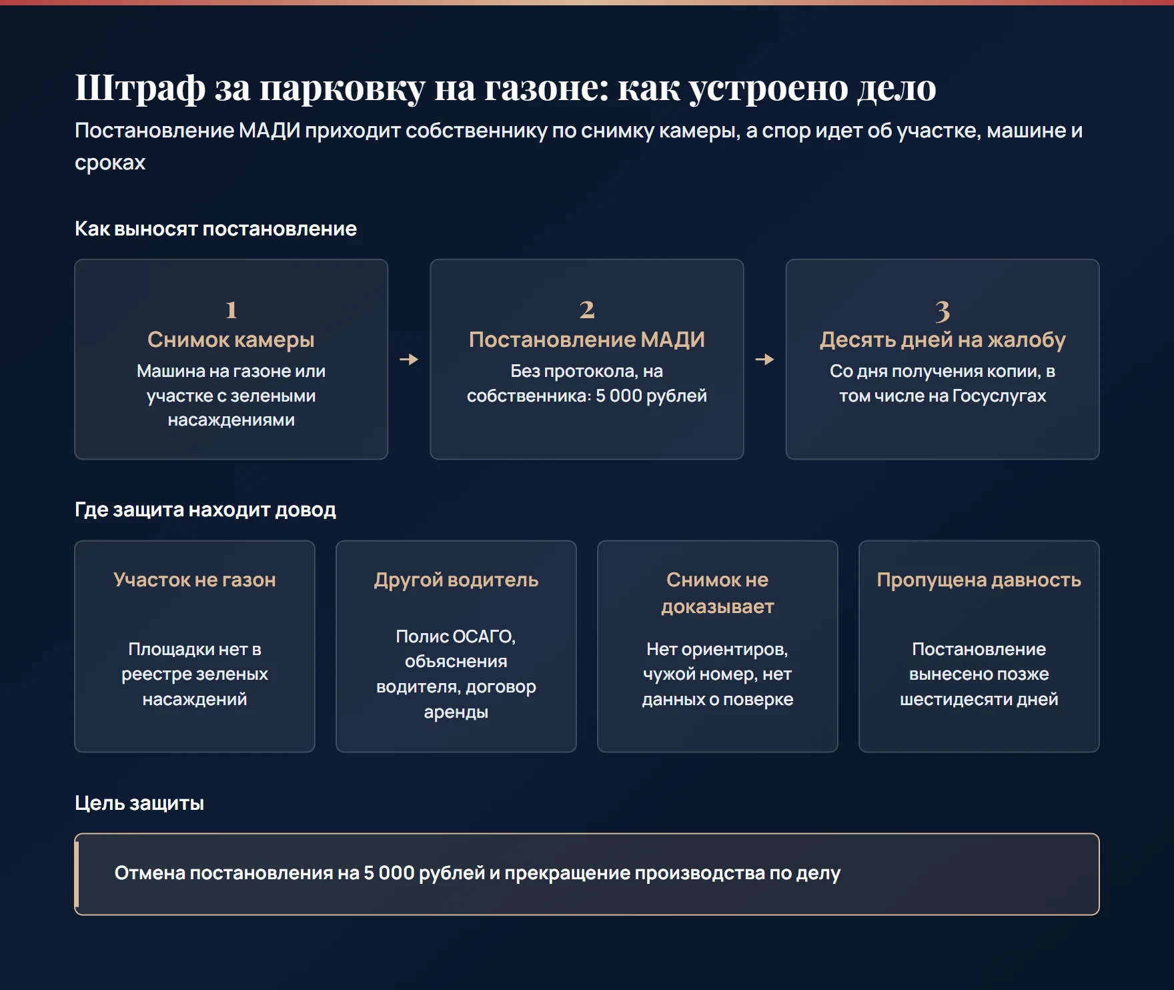Click the text 'Без протокола, на собственника: 5 000 рублей'
Viewport: 1174px width, 990px height.
[587, 384]
